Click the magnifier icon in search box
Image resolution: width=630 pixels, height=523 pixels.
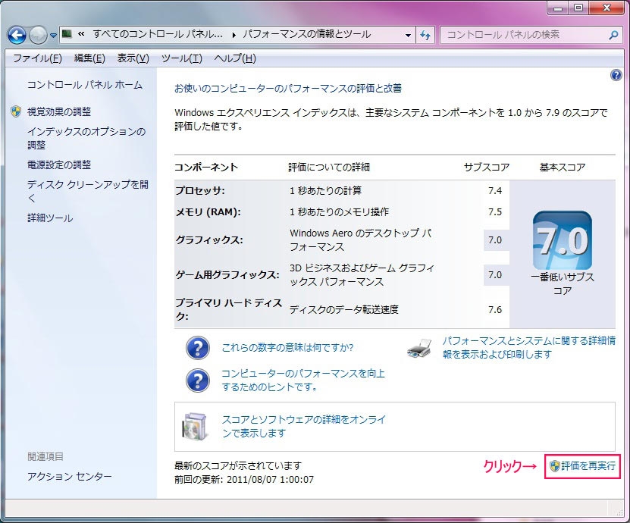(613, 35)
